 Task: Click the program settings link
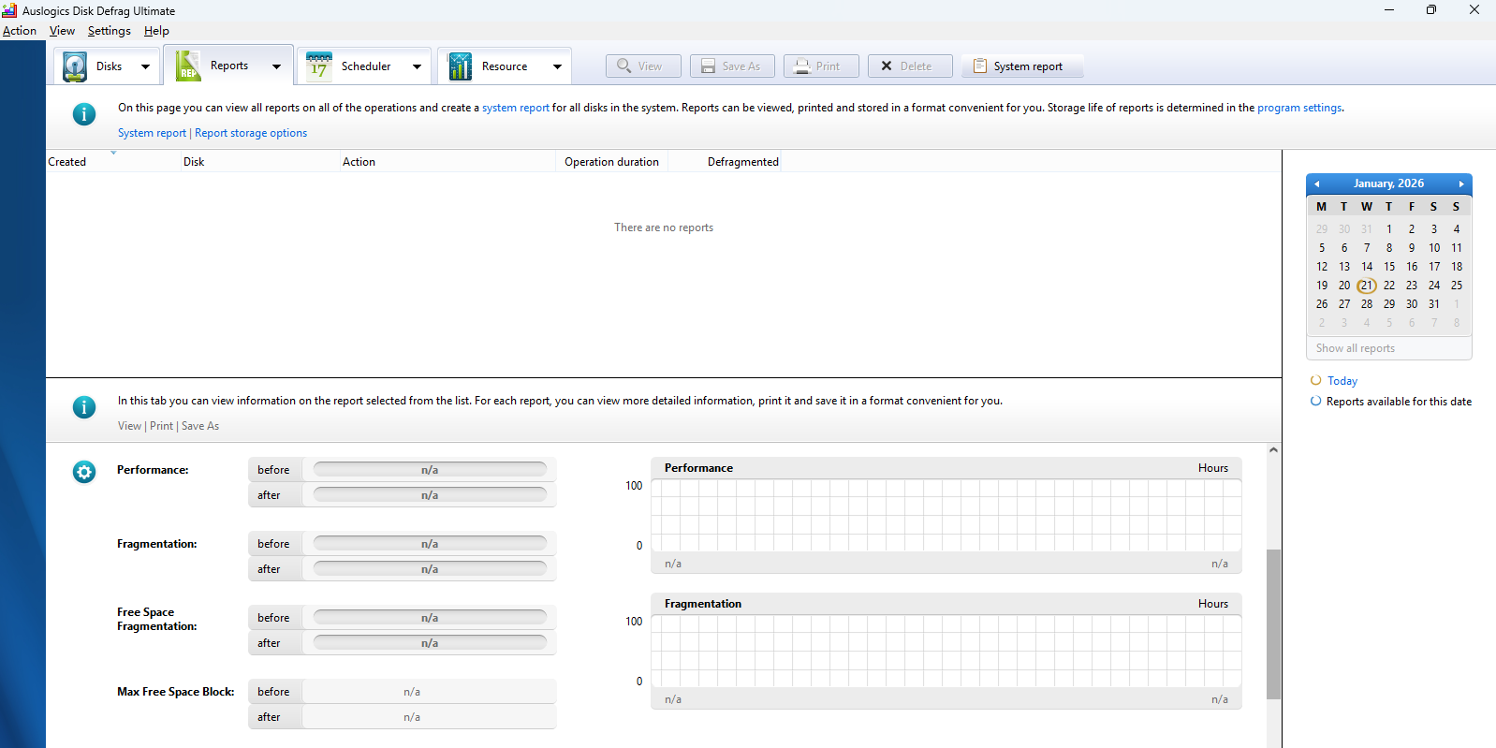1299,108
